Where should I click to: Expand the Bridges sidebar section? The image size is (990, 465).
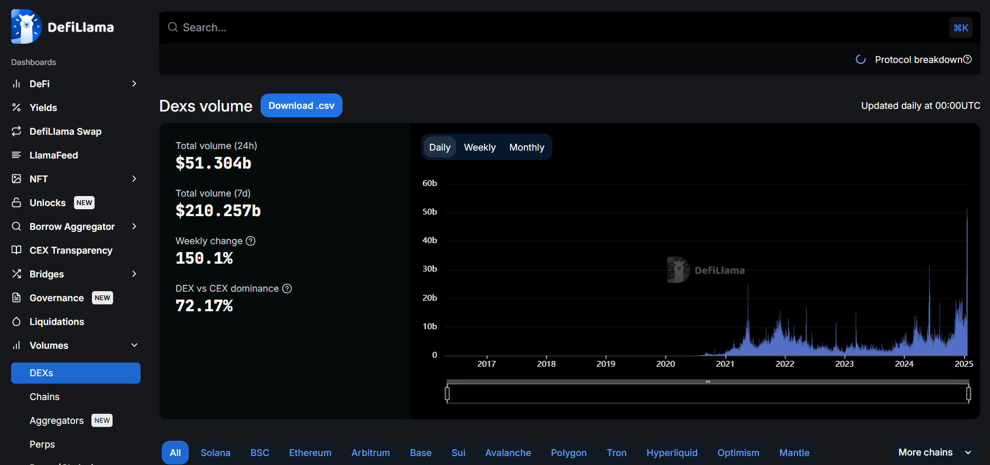(x=134, y=274)
